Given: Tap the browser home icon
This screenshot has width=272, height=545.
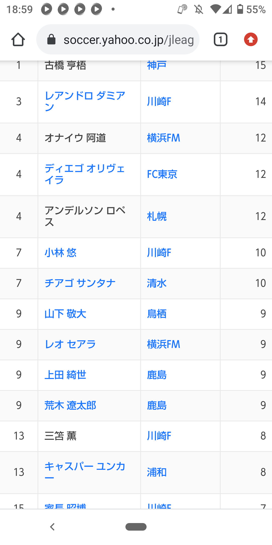Looking at the screenshot, I should click(x=18, y=40).
